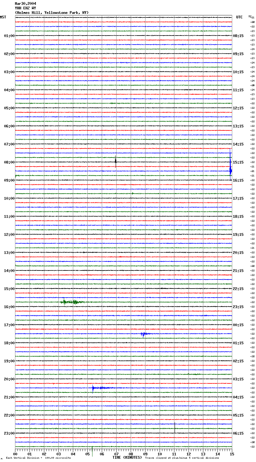
Task: Click the '09:00' MST time label
Action: (x=9, y=180)
